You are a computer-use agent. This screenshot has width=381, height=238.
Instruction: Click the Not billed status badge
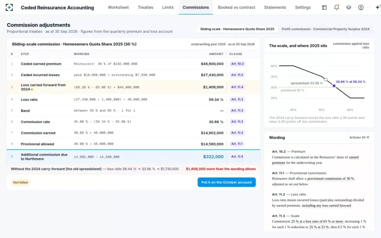coord(20,182)
